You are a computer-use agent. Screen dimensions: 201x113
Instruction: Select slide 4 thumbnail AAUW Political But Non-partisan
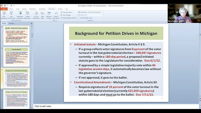point(16,36)
